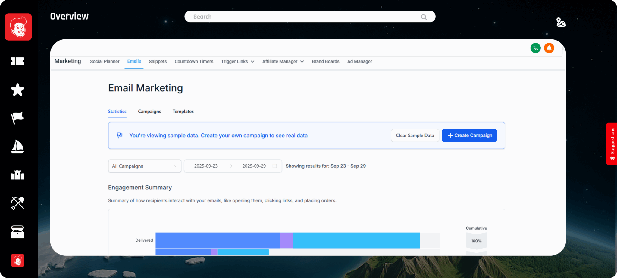Expand the Trigger Links dropdown
The width and height of the screenshot is (617, 278).
pyautogui.click(x=237, y=62)
